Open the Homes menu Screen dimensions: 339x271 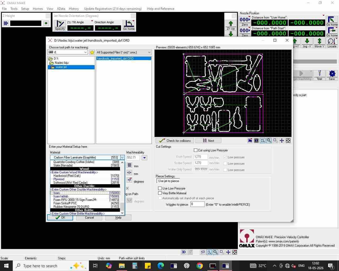pos(38,9)
